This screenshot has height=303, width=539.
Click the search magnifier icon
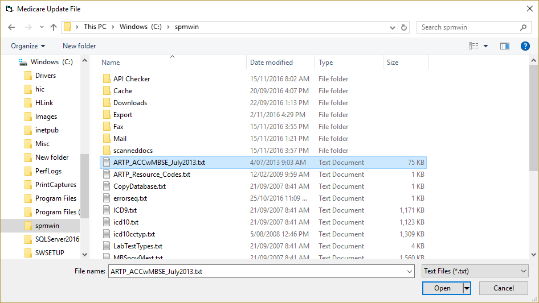tap(523, 27)
